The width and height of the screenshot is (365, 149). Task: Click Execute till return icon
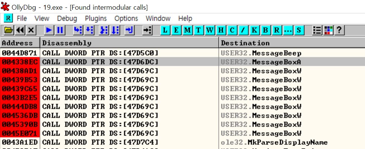[130, 30]
